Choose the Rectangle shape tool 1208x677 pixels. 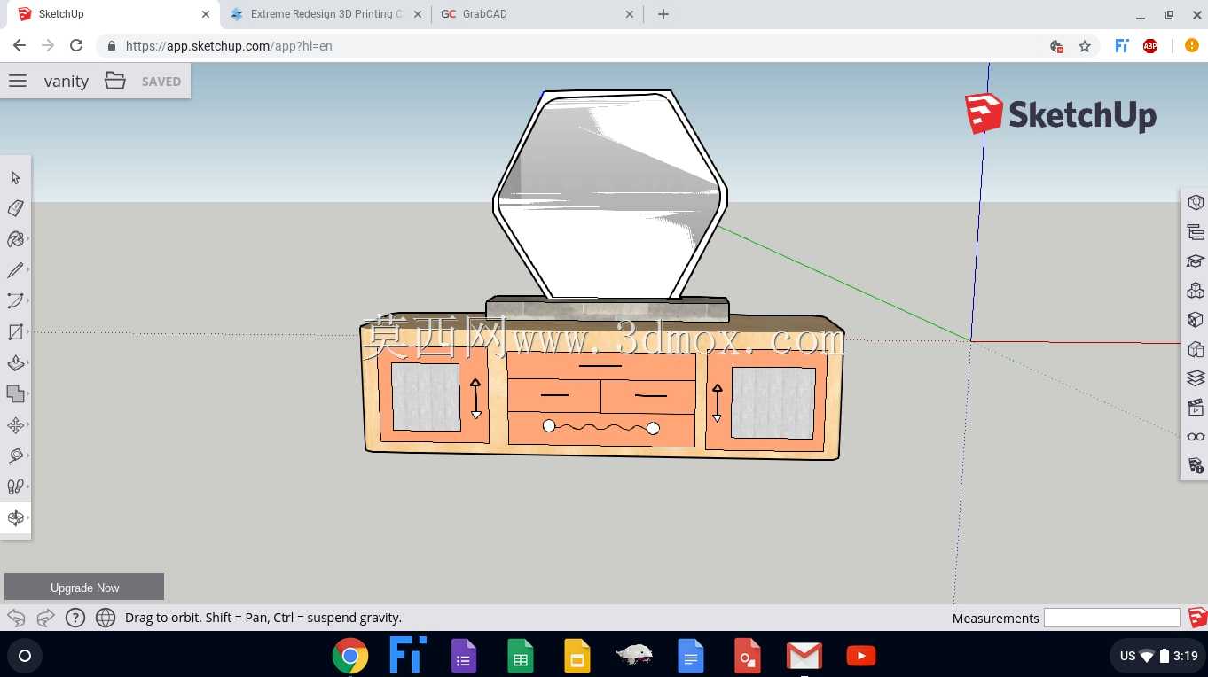point(15,332)
